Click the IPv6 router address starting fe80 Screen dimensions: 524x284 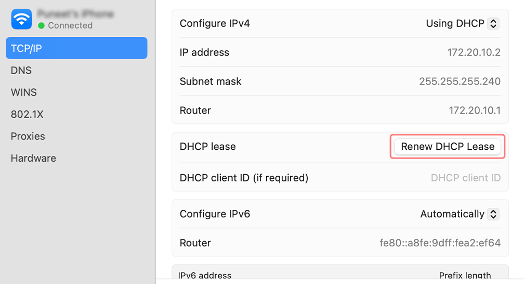(x=440, y=243)
